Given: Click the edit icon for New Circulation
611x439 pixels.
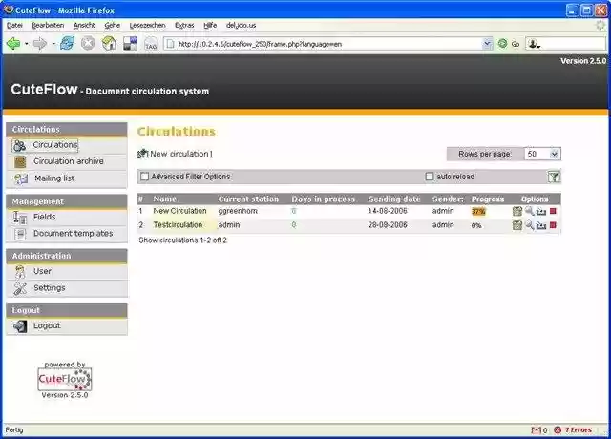Looking at the screenshot, I should (517, 211).
